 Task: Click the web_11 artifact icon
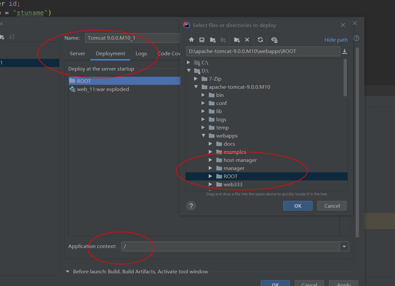(x=72, y=89)
